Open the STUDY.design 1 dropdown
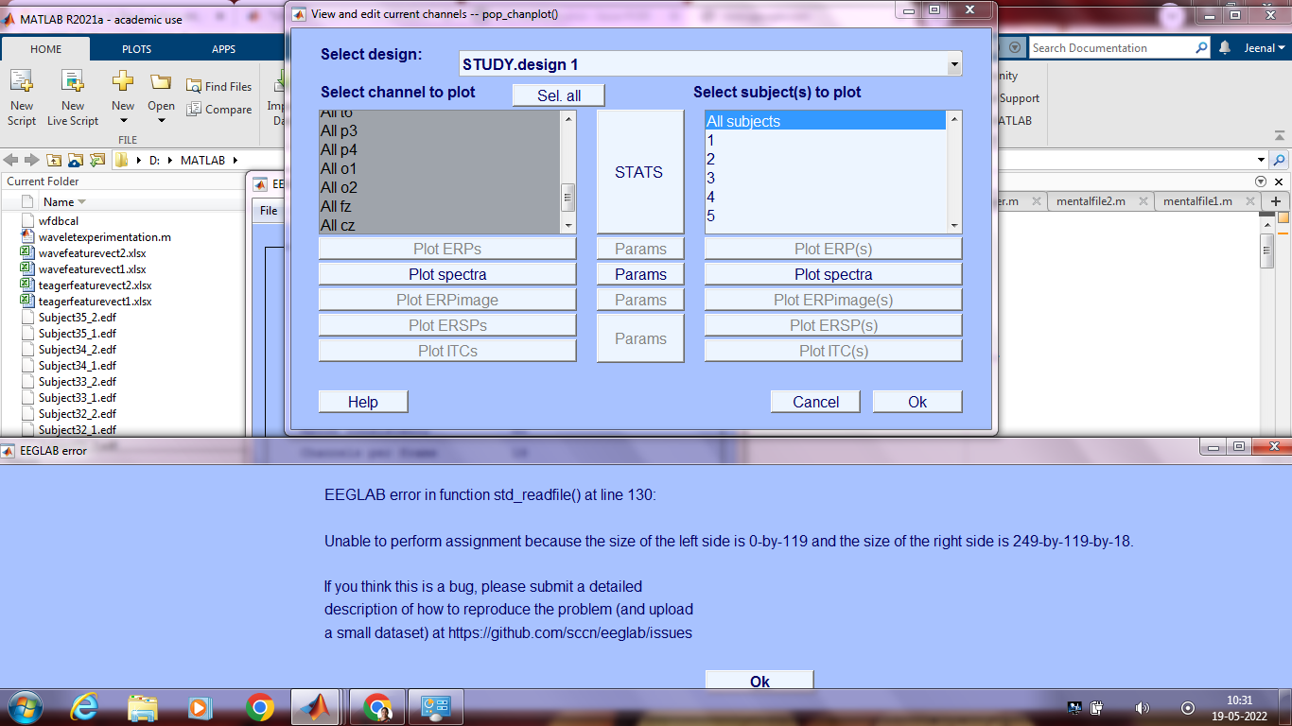 952,63
